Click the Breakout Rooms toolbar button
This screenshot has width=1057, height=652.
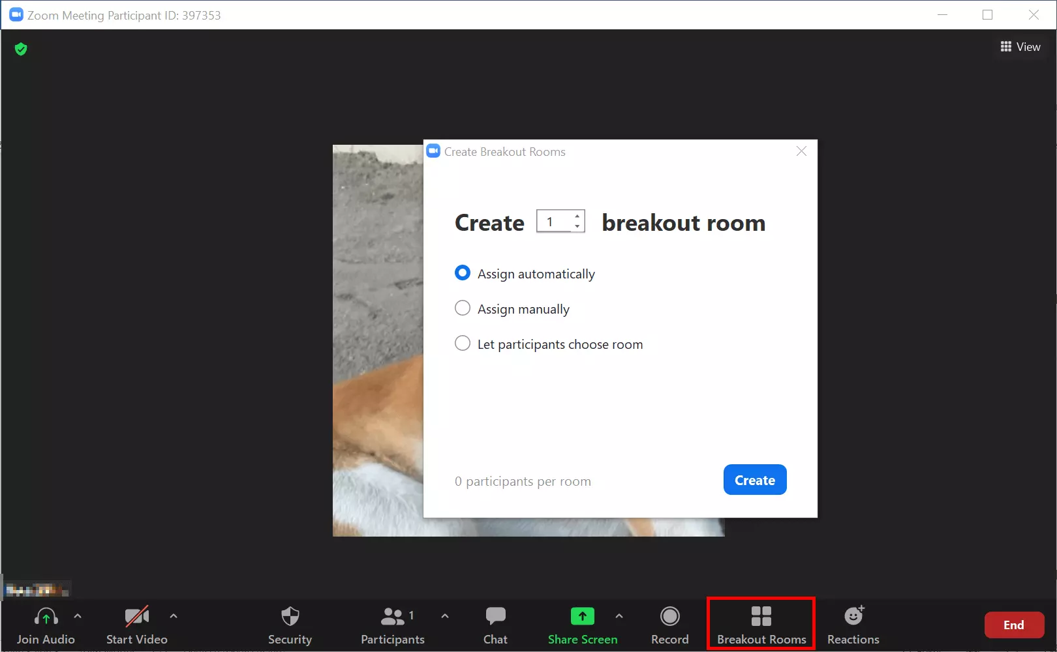761,625
